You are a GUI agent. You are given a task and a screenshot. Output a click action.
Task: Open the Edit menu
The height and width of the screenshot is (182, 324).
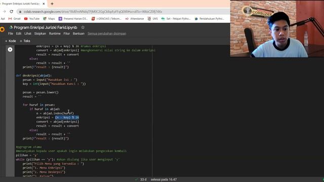coord(19,33)
